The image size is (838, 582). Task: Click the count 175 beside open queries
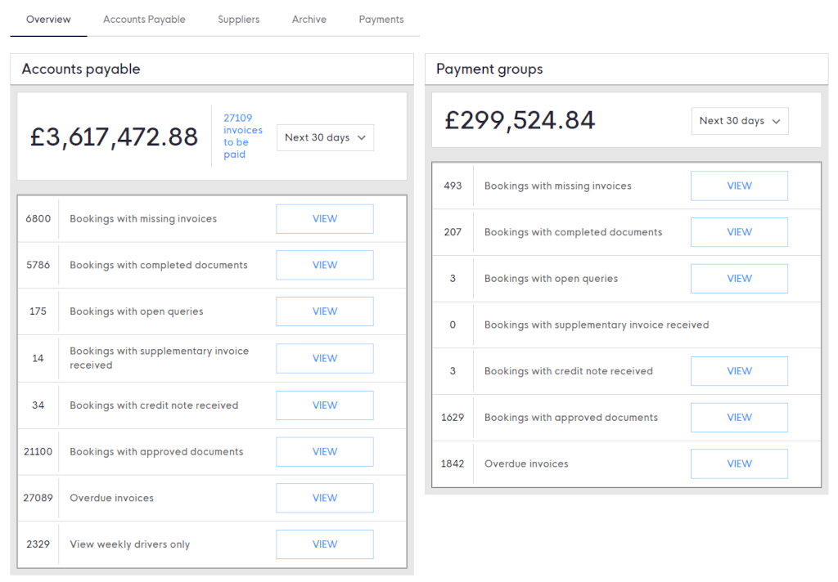[x=38, y=311]
